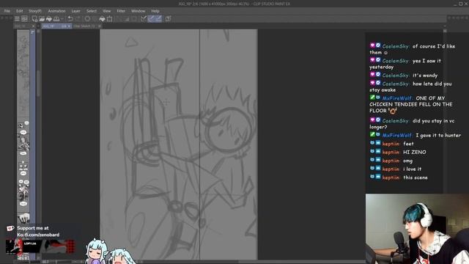This screenshot has height=264, width=469.
Task: Open the File menu
Action: (x=7, y=11)
